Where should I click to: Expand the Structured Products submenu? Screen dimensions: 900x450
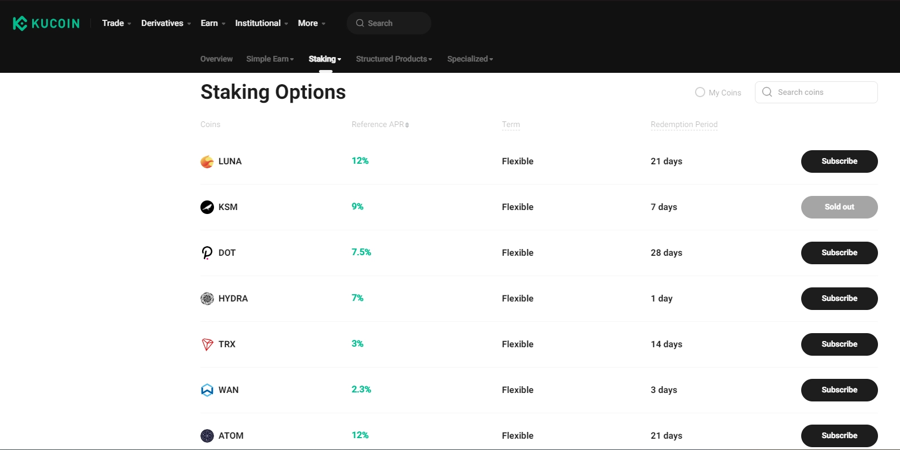394,59
